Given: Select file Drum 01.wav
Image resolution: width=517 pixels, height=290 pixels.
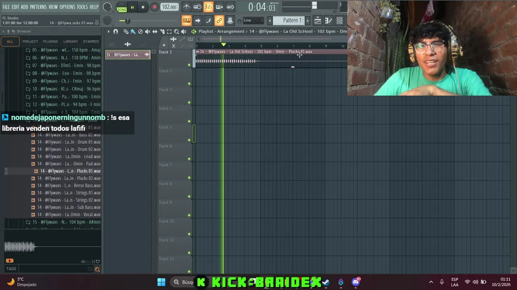Looking at the screenshot, I should coord(66,142).
